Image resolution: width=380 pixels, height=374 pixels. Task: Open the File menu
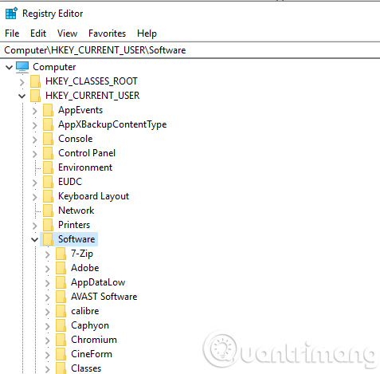pyautogui.click(x=12, y=33)
